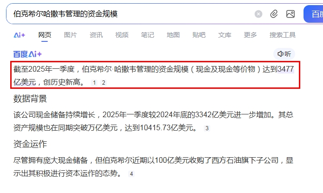
Task: Click the paperclip attach file icon
Action: [274, 14]
